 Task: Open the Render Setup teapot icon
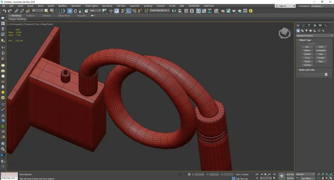pos(223,11)
